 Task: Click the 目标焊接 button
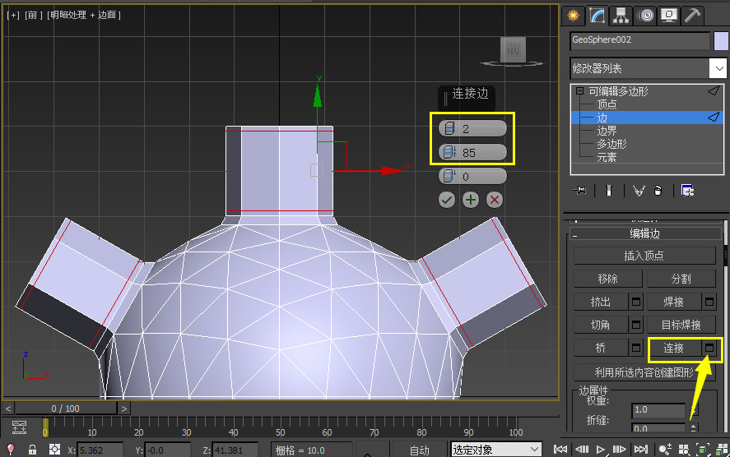681,325
